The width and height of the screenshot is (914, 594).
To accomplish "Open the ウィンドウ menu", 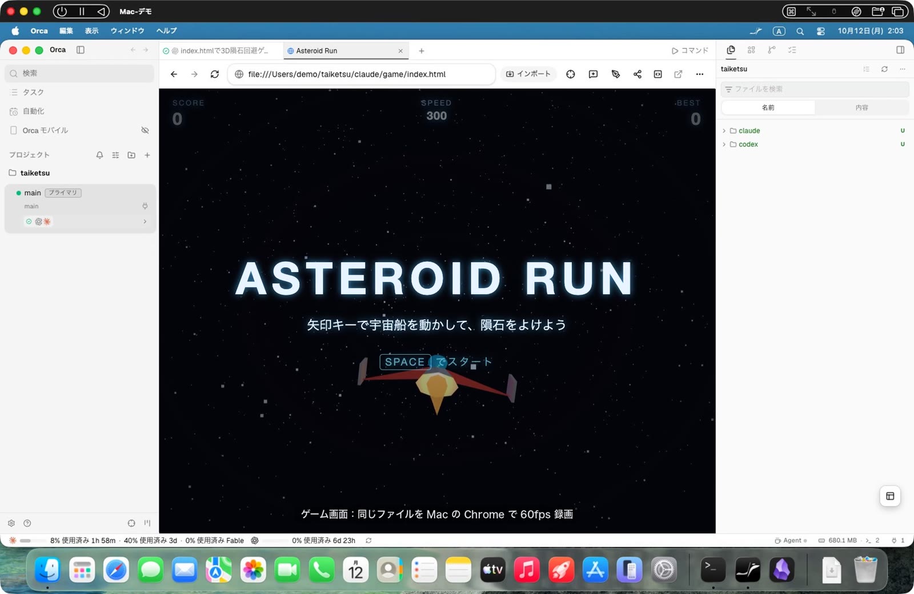I will coord(127,31).
